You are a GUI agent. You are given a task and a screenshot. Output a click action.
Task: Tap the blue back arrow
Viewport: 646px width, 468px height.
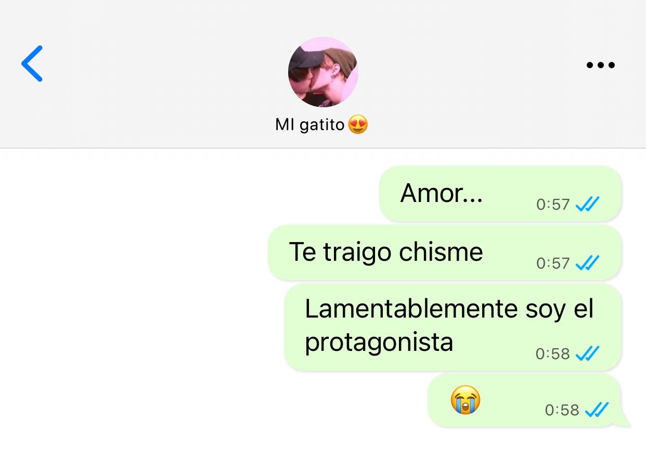click(x=32, y=64)
